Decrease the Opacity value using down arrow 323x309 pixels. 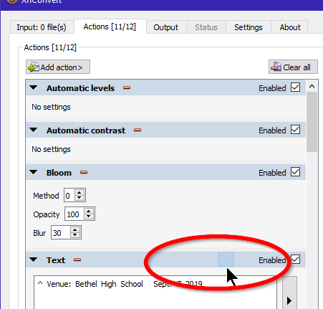89,217
